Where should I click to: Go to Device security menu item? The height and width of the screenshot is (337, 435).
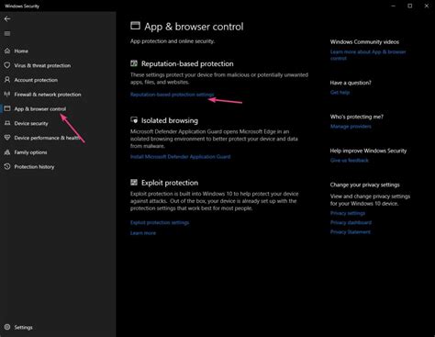[31, 123]
